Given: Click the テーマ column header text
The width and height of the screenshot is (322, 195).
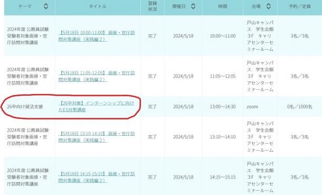Looking at the screenshot, I should click(x=25, y=6).
